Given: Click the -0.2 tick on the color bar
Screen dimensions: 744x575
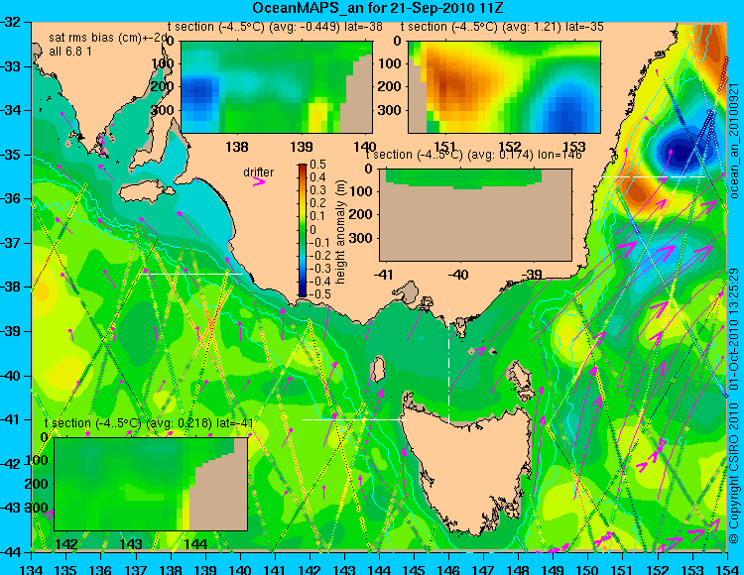Looking at the screenshot, I should click(319, 255).
